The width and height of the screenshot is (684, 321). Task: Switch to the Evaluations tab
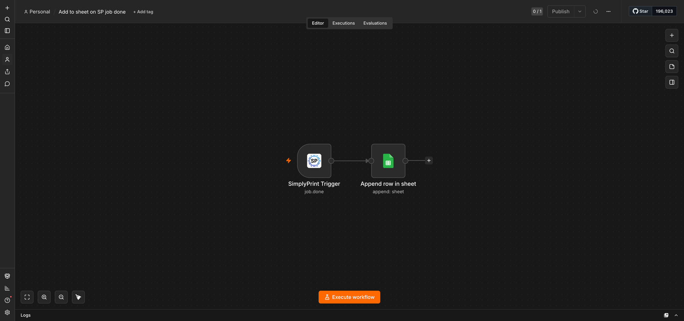pos(375,23)
